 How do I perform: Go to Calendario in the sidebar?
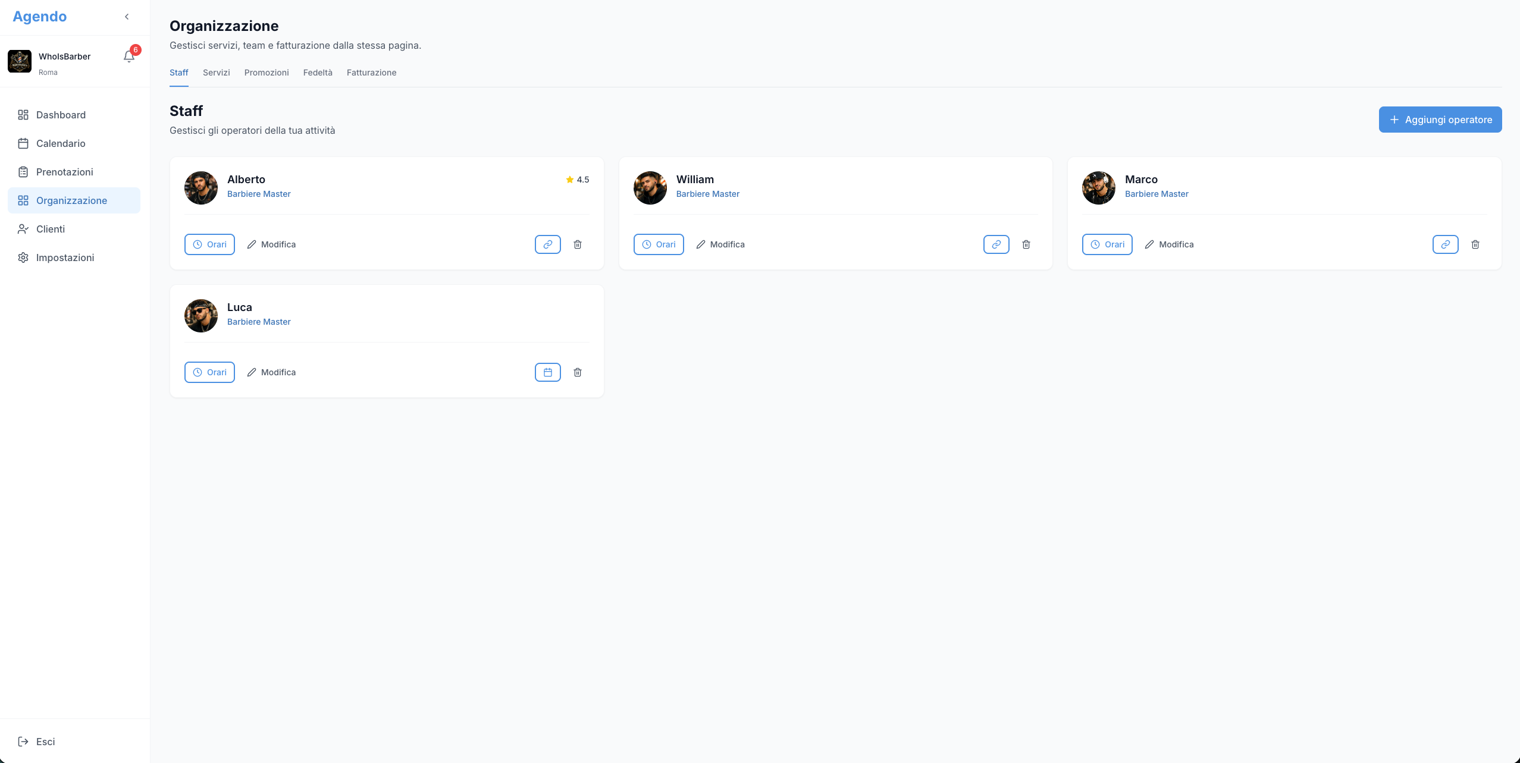pos(61,143)
